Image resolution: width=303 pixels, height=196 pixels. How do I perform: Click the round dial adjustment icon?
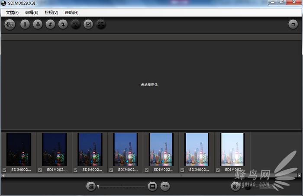235,186
